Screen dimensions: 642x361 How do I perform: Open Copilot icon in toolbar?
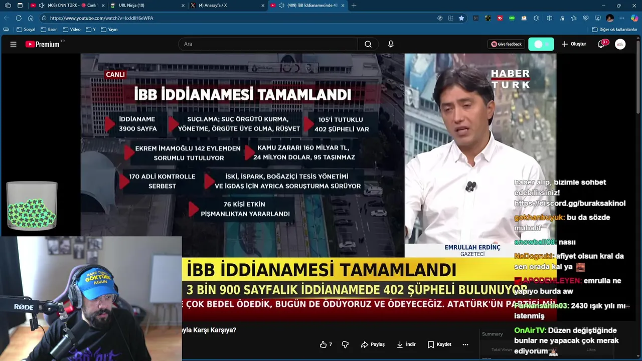634,18
